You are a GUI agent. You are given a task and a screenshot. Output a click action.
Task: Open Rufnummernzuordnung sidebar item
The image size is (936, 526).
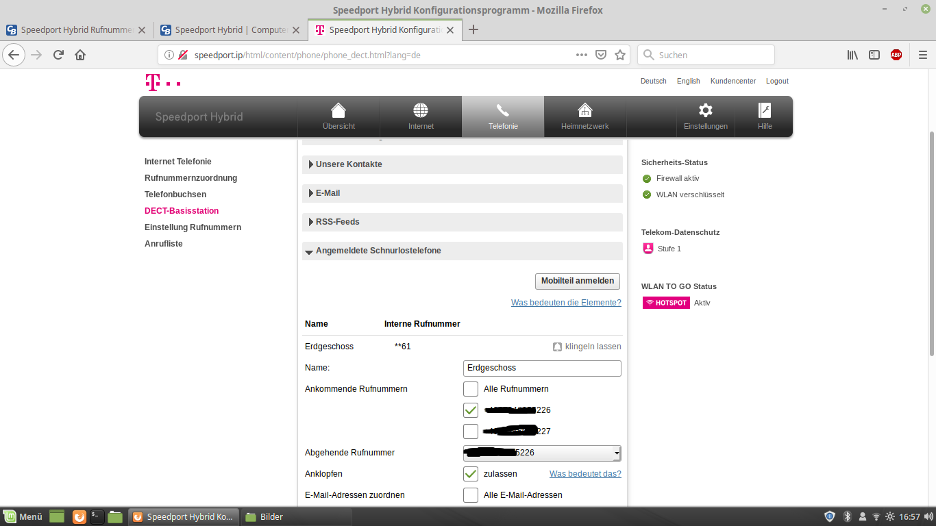point(190,178)
